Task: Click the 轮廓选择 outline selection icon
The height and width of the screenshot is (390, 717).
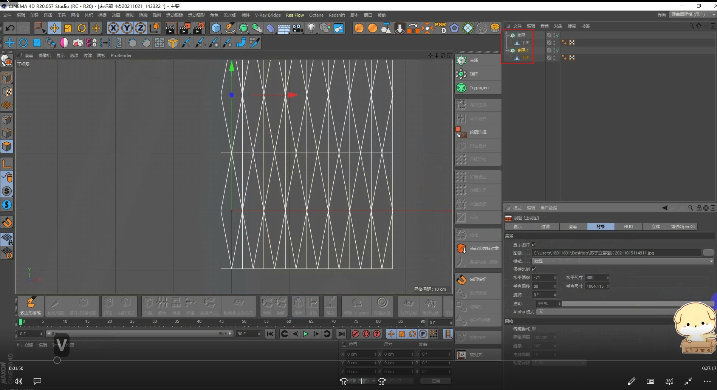Action: click(x=461, y=132)
